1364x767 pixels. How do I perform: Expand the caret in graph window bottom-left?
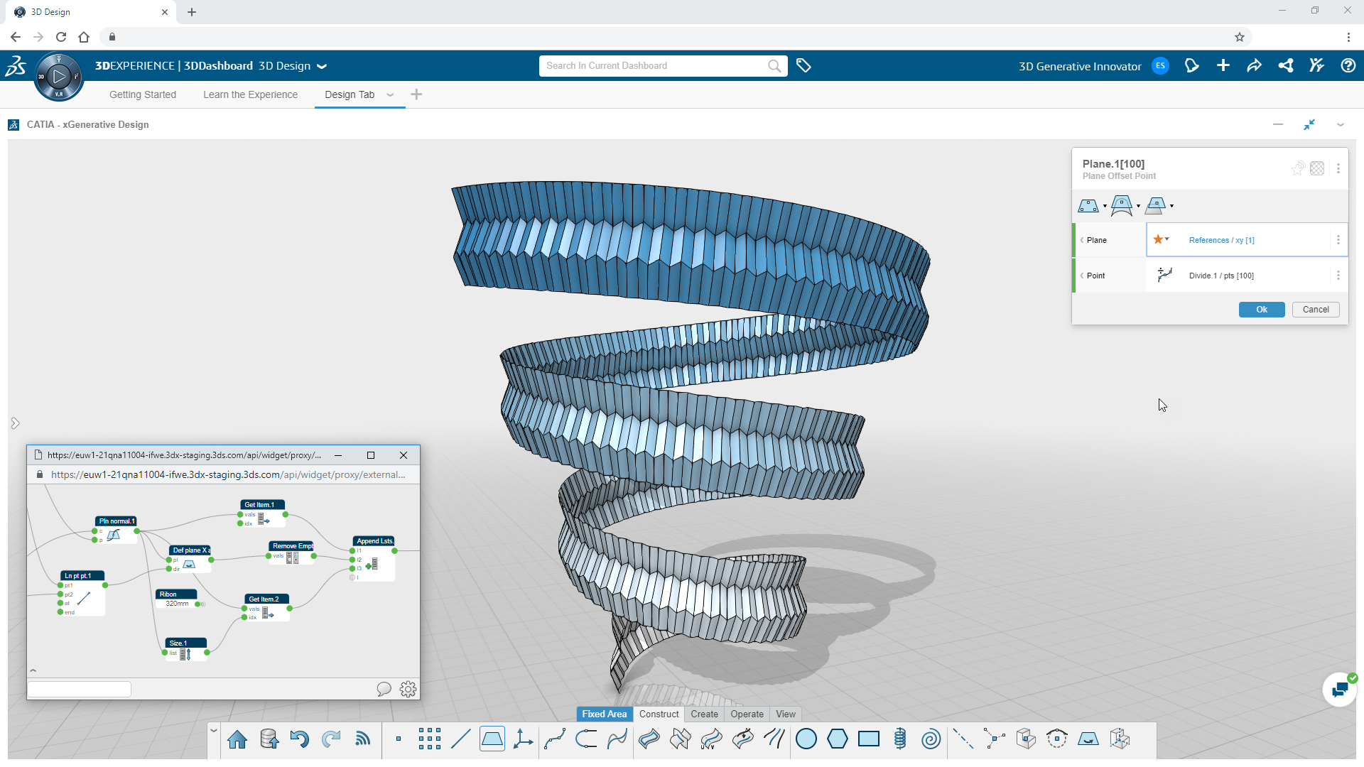(x=33, y=670)
